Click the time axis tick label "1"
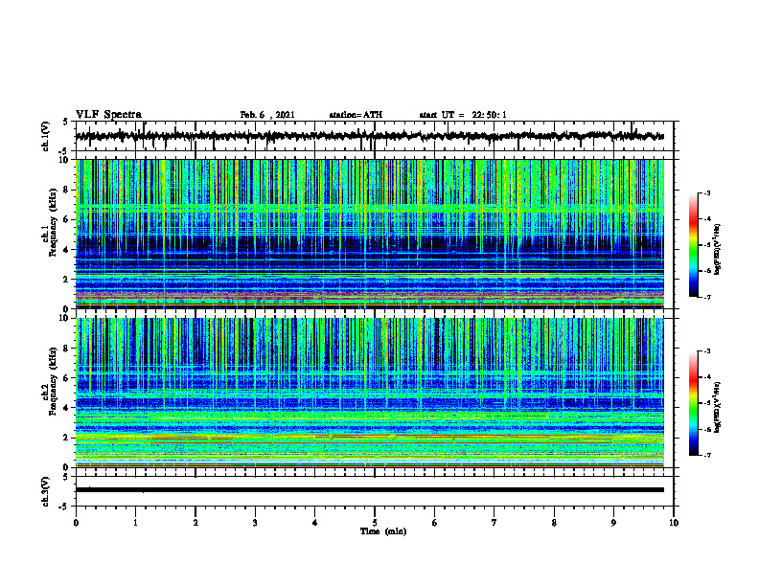Screen dimensions: 759x586 [135, 523]
